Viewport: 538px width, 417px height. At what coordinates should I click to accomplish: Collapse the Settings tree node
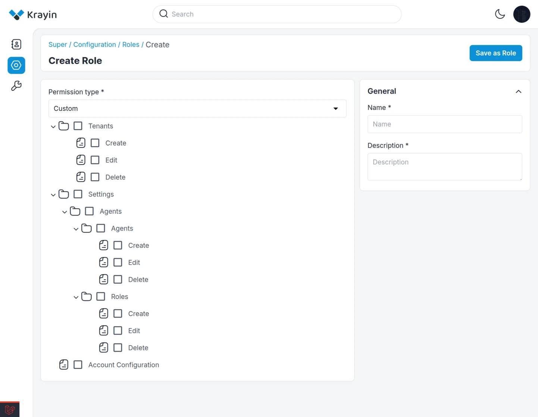coord(53,195)
